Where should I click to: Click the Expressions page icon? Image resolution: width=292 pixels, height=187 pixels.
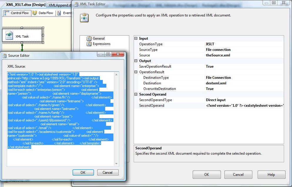coord(89,44)
